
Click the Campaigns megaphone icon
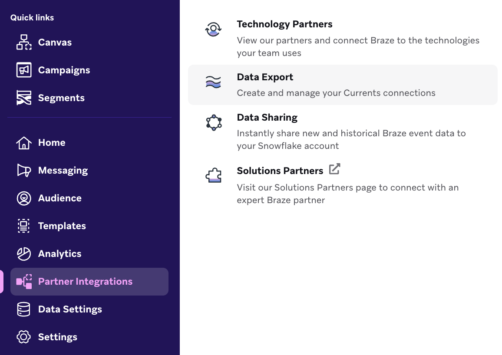click(24, 70)
